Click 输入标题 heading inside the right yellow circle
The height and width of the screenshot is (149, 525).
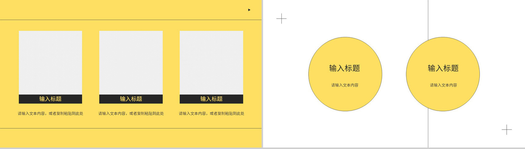(x=443, y=68)
